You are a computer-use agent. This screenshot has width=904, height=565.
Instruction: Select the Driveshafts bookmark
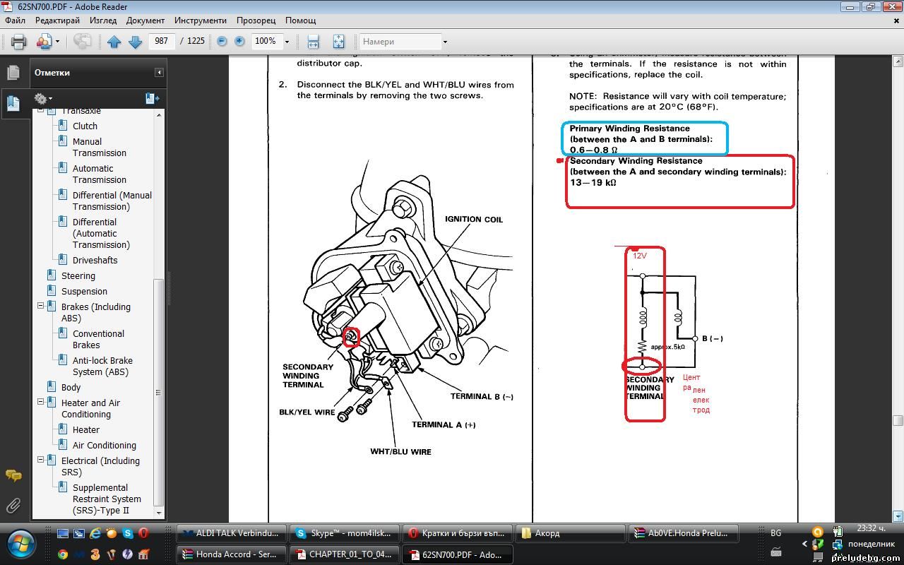(95, 260)
